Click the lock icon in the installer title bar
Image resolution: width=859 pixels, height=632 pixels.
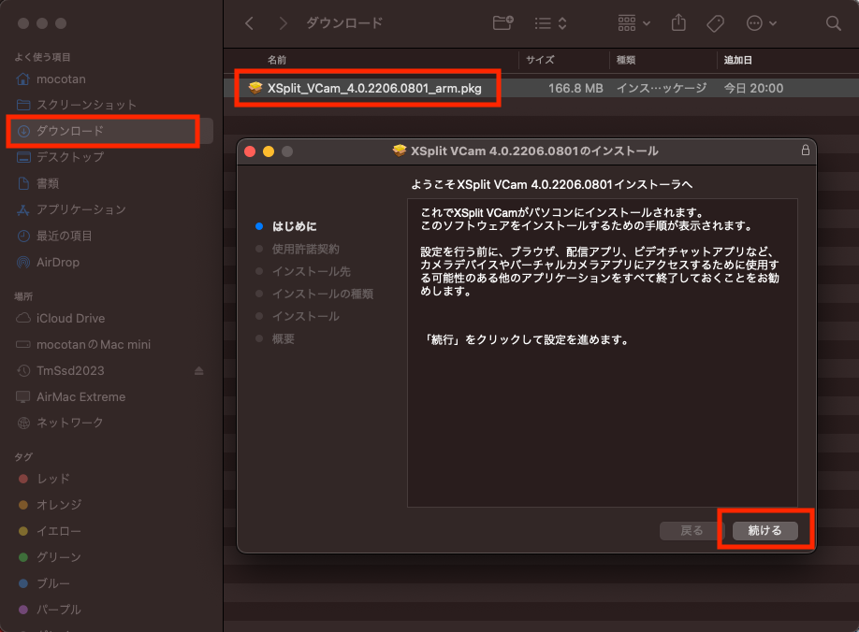pyautogui.click(x=806, y=150)
